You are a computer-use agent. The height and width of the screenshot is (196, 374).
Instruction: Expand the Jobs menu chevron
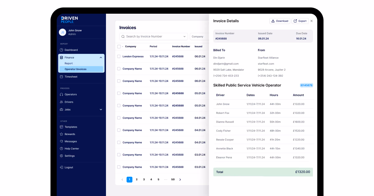pyautogui.click(x=101, y=110)
